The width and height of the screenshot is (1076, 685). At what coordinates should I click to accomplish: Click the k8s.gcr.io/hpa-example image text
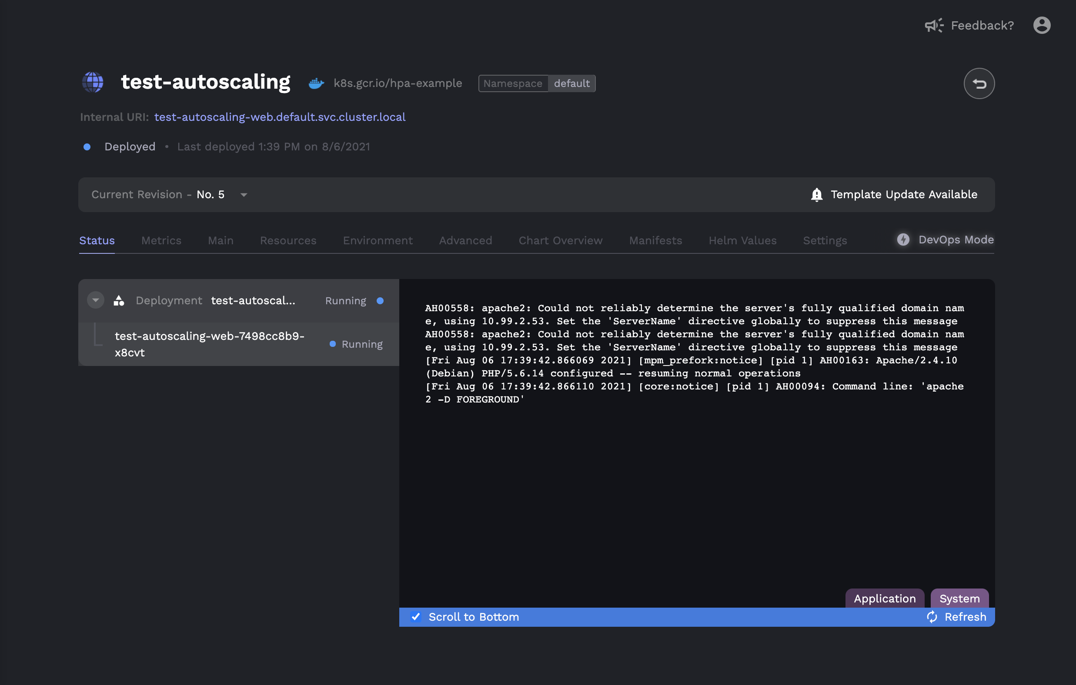(x=398, y=83)
